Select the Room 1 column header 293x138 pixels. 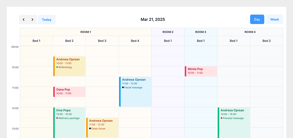coord(86,32)
